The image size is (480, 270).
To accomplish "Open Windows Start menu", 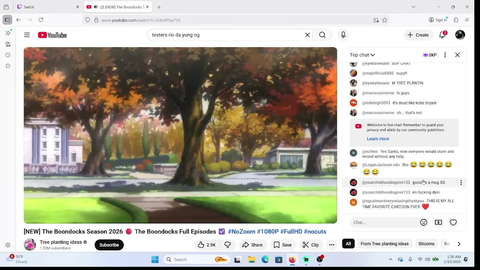I will click(155, 259).
